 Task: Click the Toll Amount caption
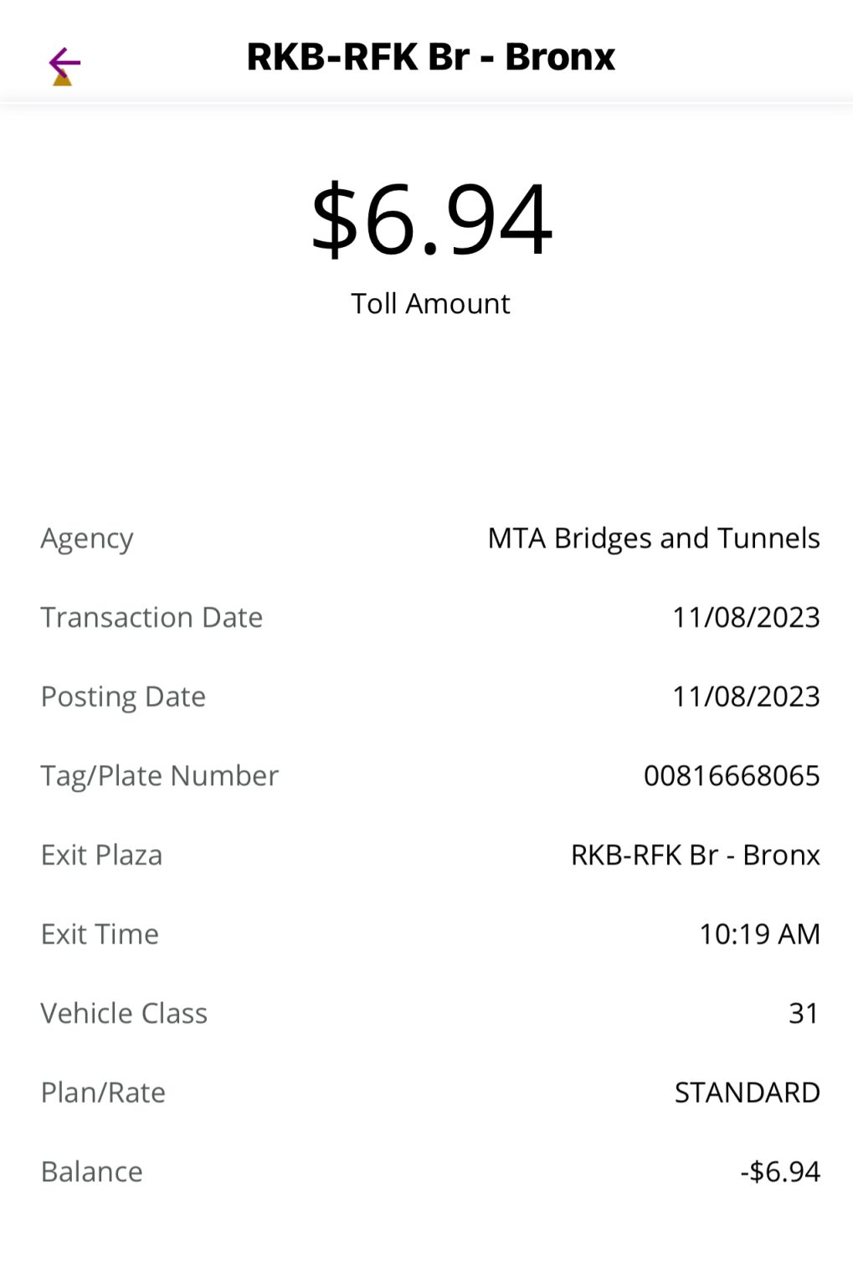point(430,303)
